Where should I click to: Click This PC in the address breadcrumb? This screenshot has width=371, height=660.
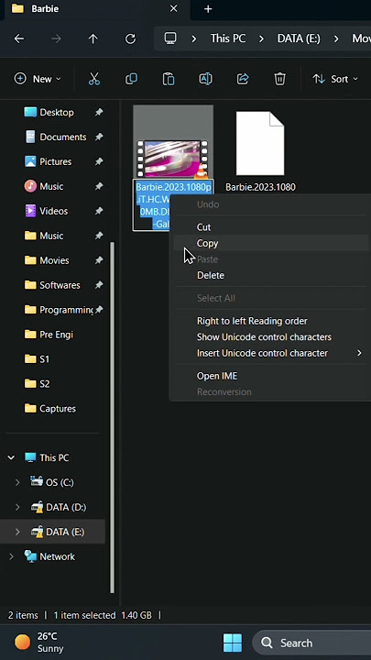click(x=228, y=38)
